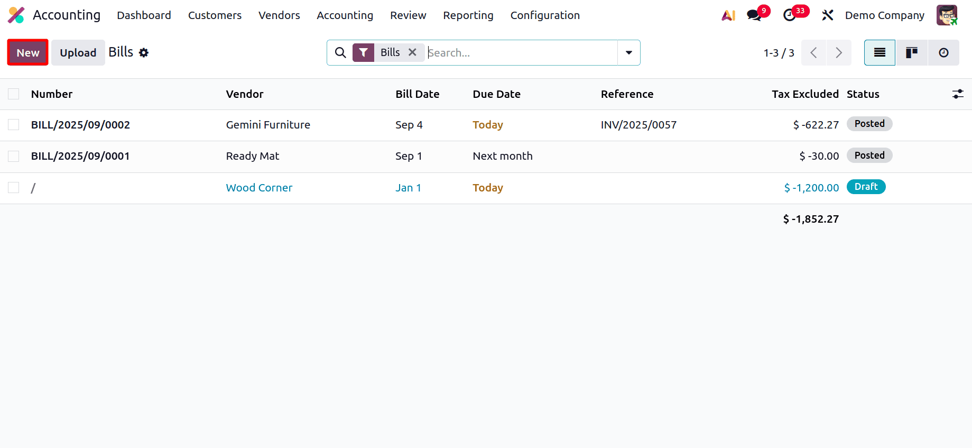Open the Vendors menu
The width and height of the screenshot is (972, 448).
(x=279, y=15)
